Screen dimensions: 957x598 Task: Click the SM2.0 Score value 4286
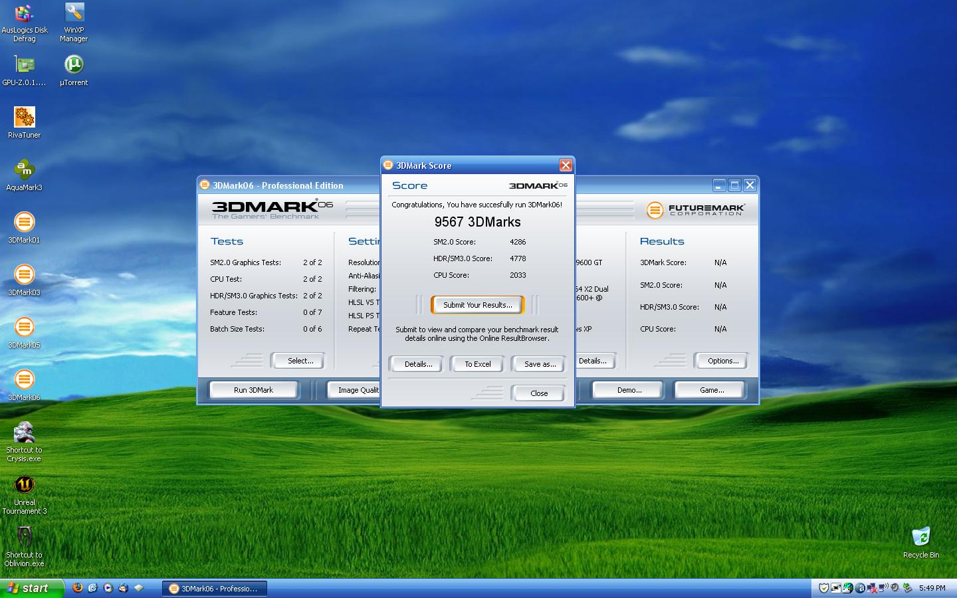(518, 242)
